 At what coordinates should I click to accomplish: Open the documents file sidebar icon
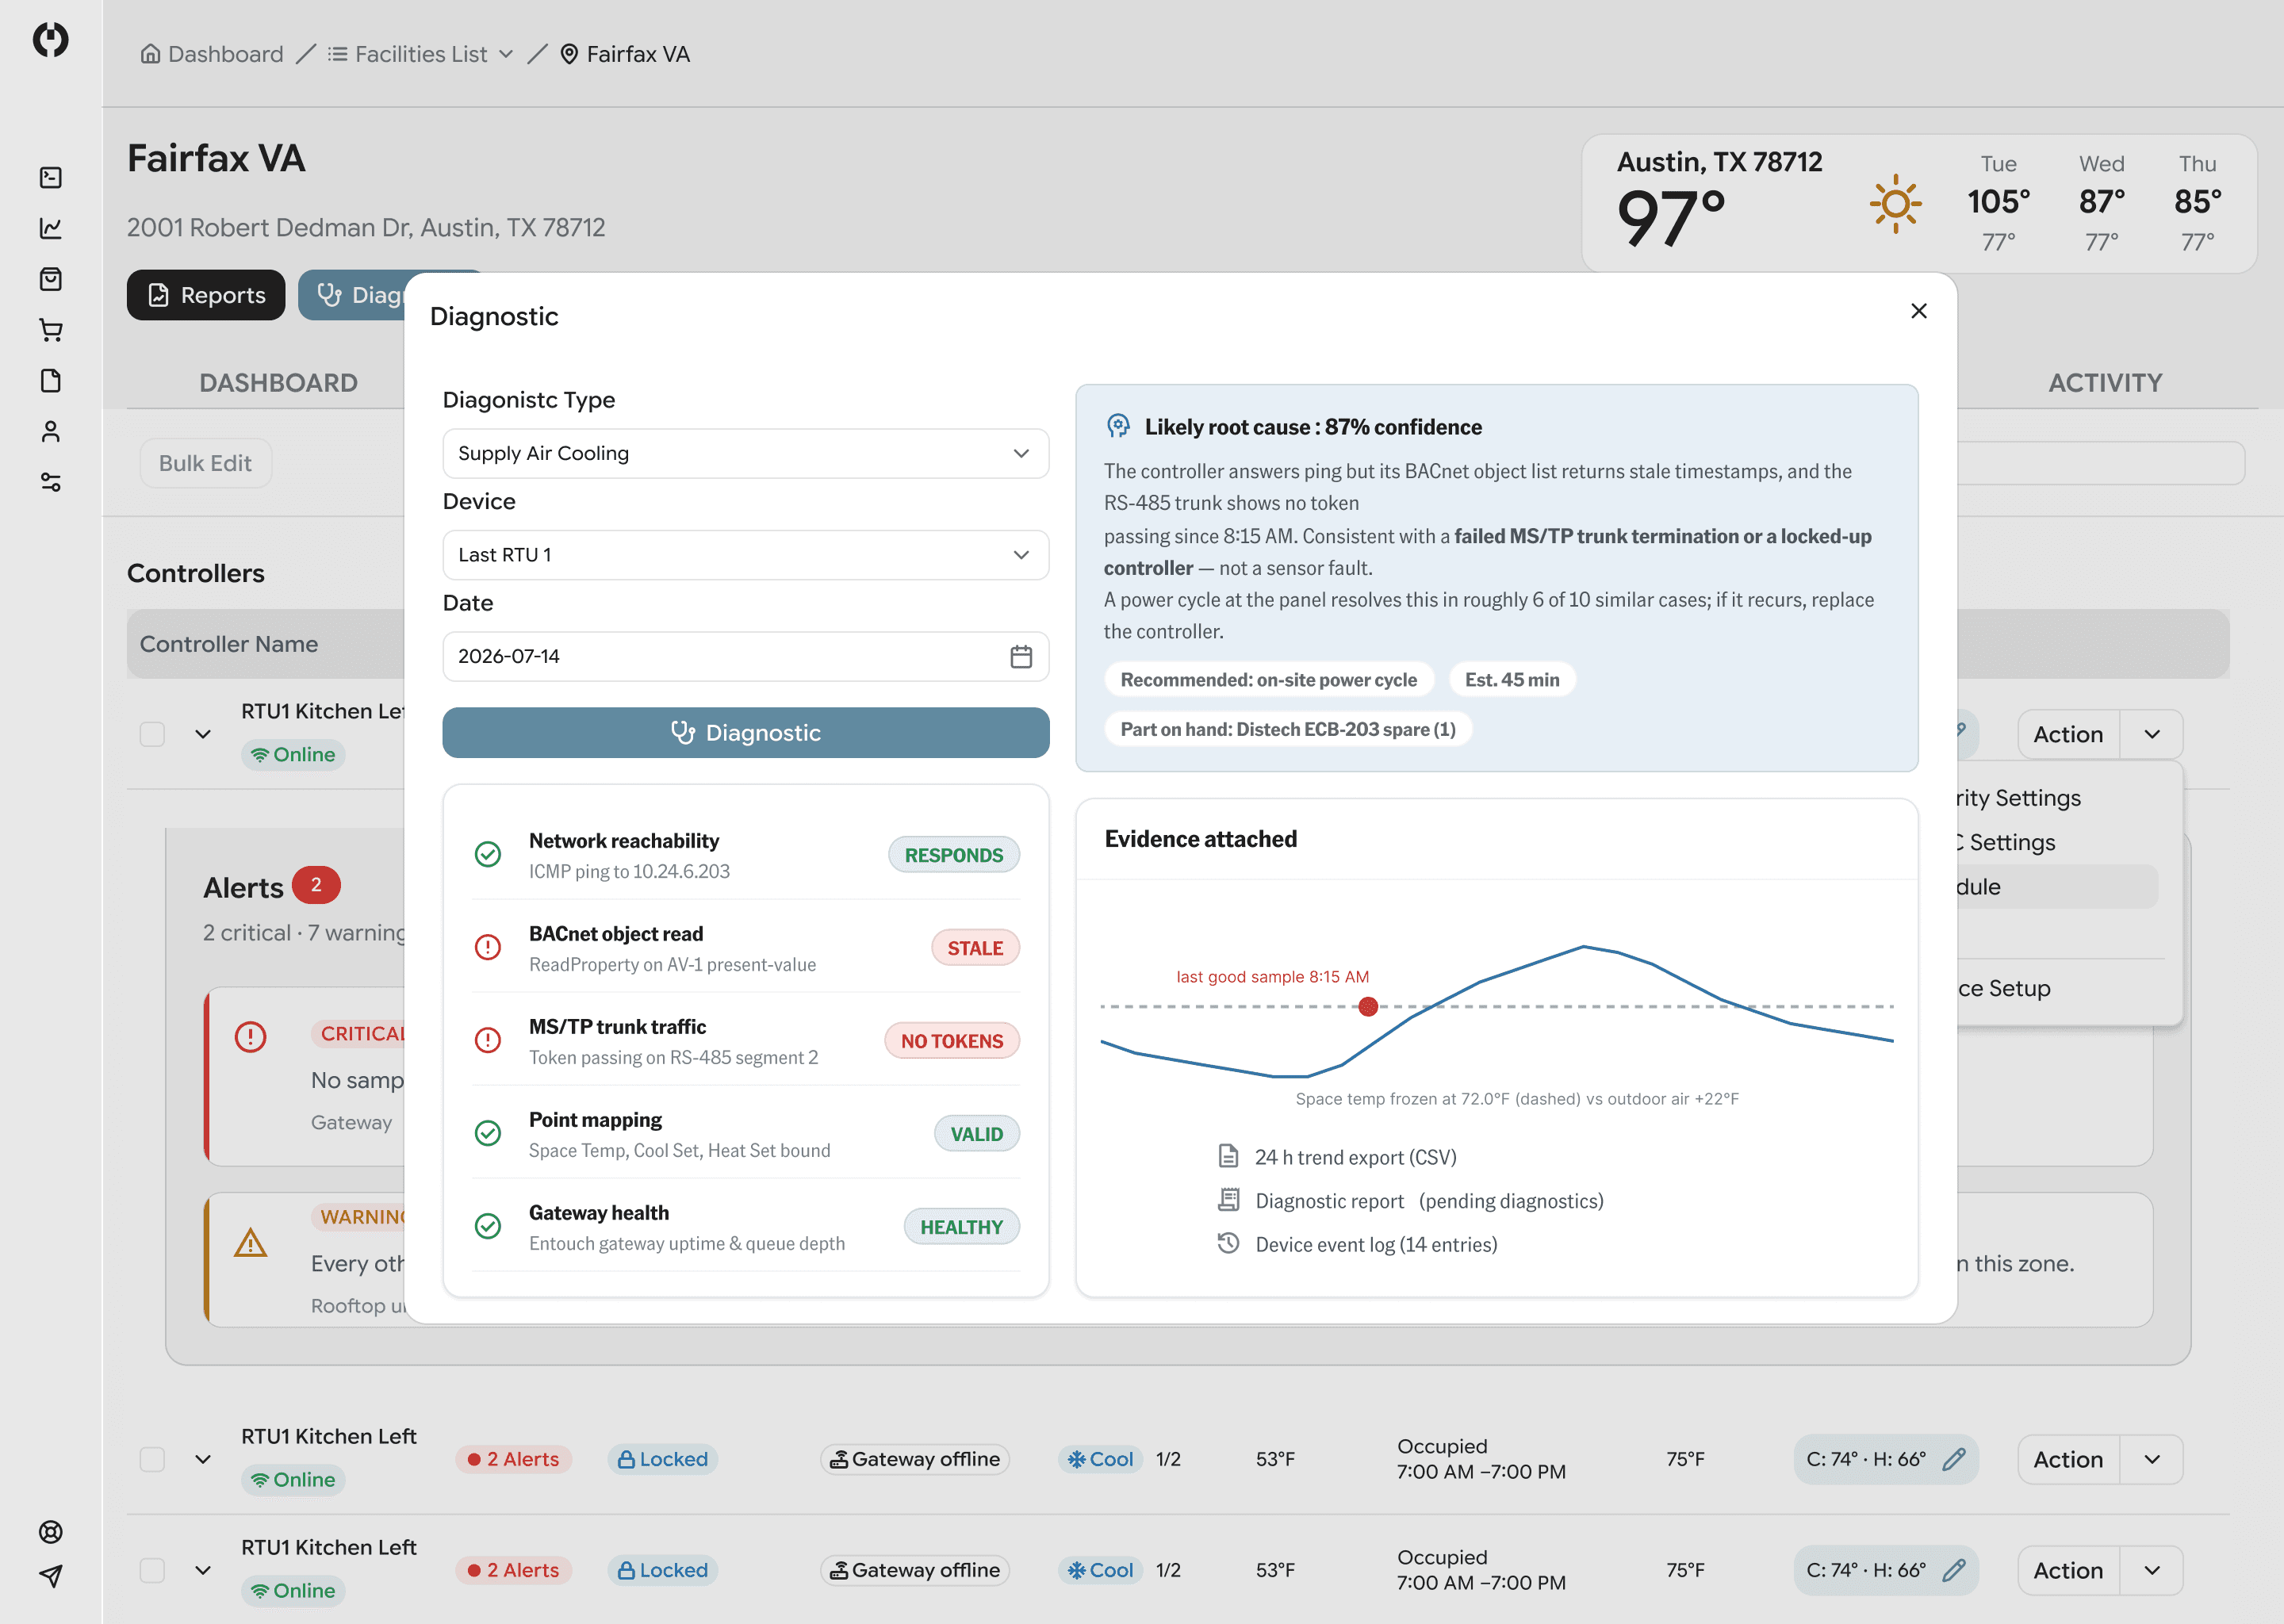click(50, 381)
